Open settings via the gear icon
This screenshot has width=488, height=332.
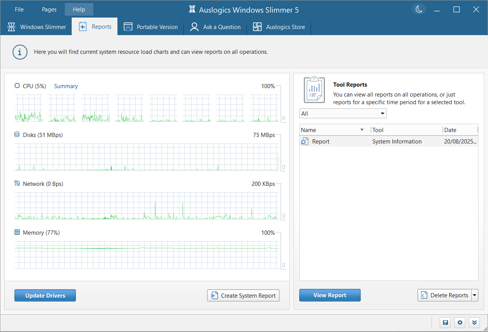[x=459, y=322]
